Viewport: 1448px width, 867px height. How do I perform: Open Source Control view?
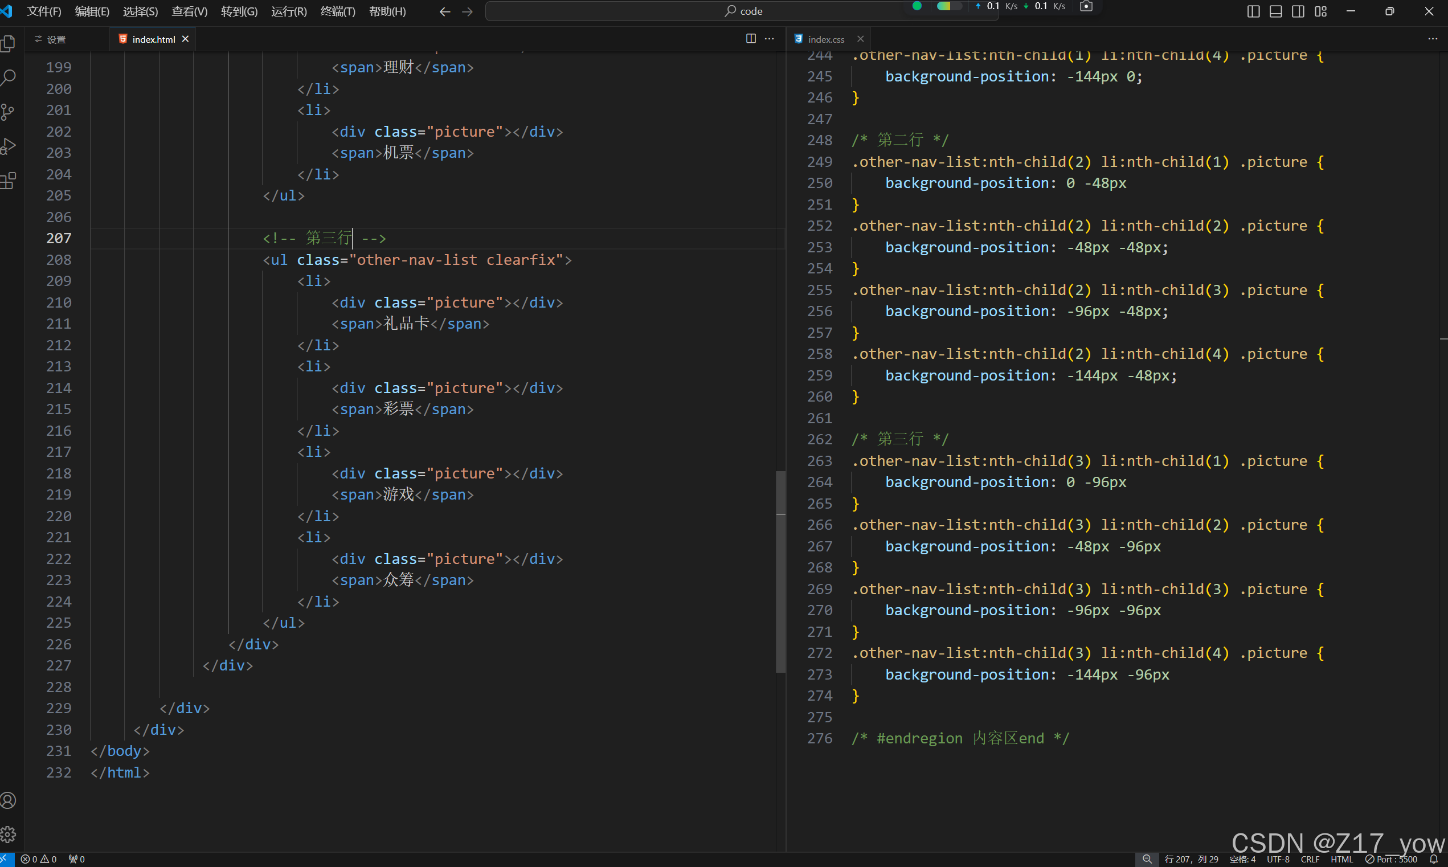coord(8,112)
